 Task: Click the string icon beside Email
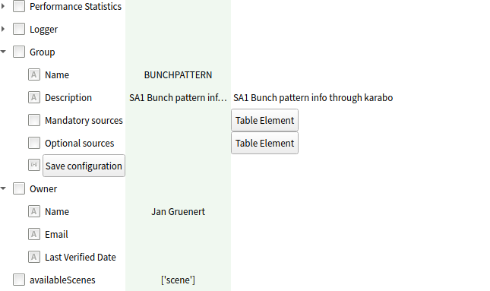click(34, 235)
